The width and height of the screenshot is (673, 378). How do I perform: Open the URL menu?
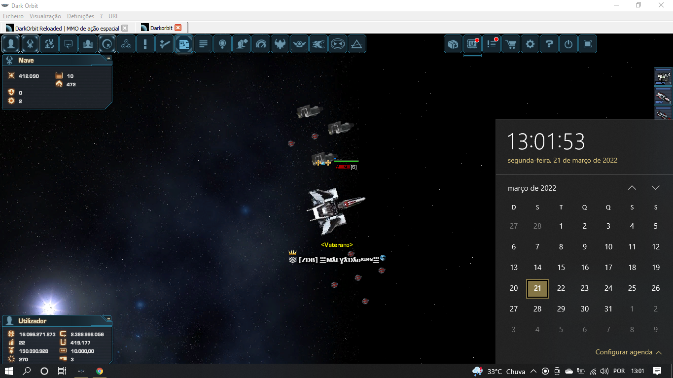tap(113, 16)
